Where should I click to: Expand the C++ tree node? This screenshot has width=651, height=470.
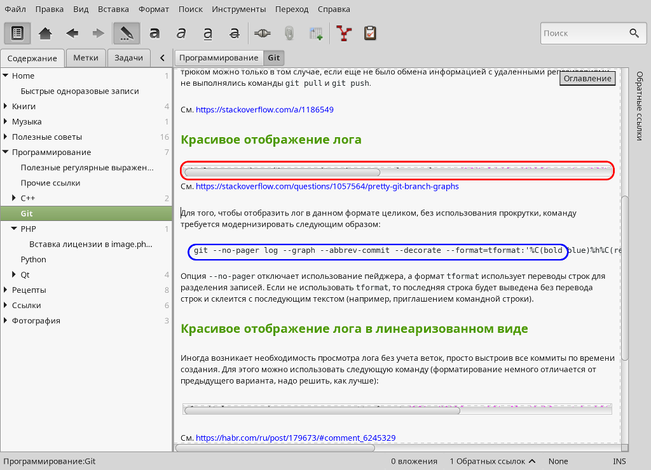[x=14, y=198]
